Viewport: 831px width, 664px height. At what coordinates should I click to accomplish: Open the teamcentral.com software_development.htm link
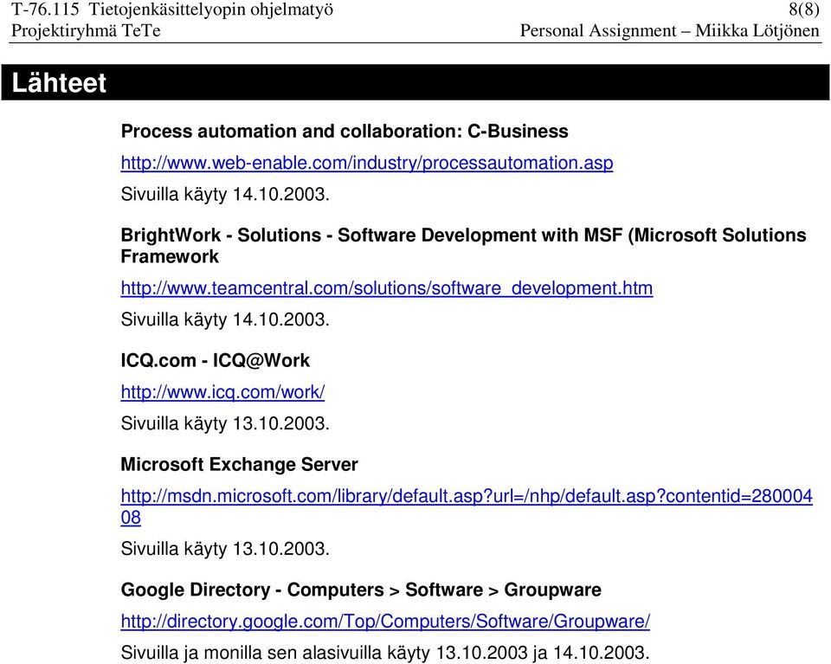click(387, 288)
